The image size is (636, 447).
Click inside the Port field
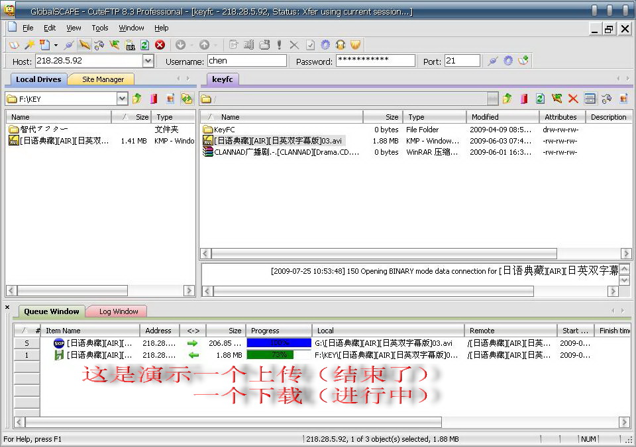click(462, 61)
